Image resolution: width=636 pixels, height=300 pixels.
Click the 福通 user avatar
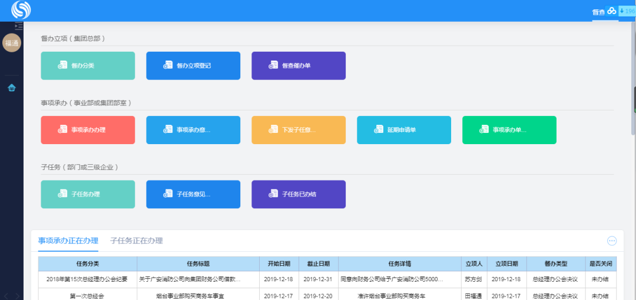pos(12,43)
